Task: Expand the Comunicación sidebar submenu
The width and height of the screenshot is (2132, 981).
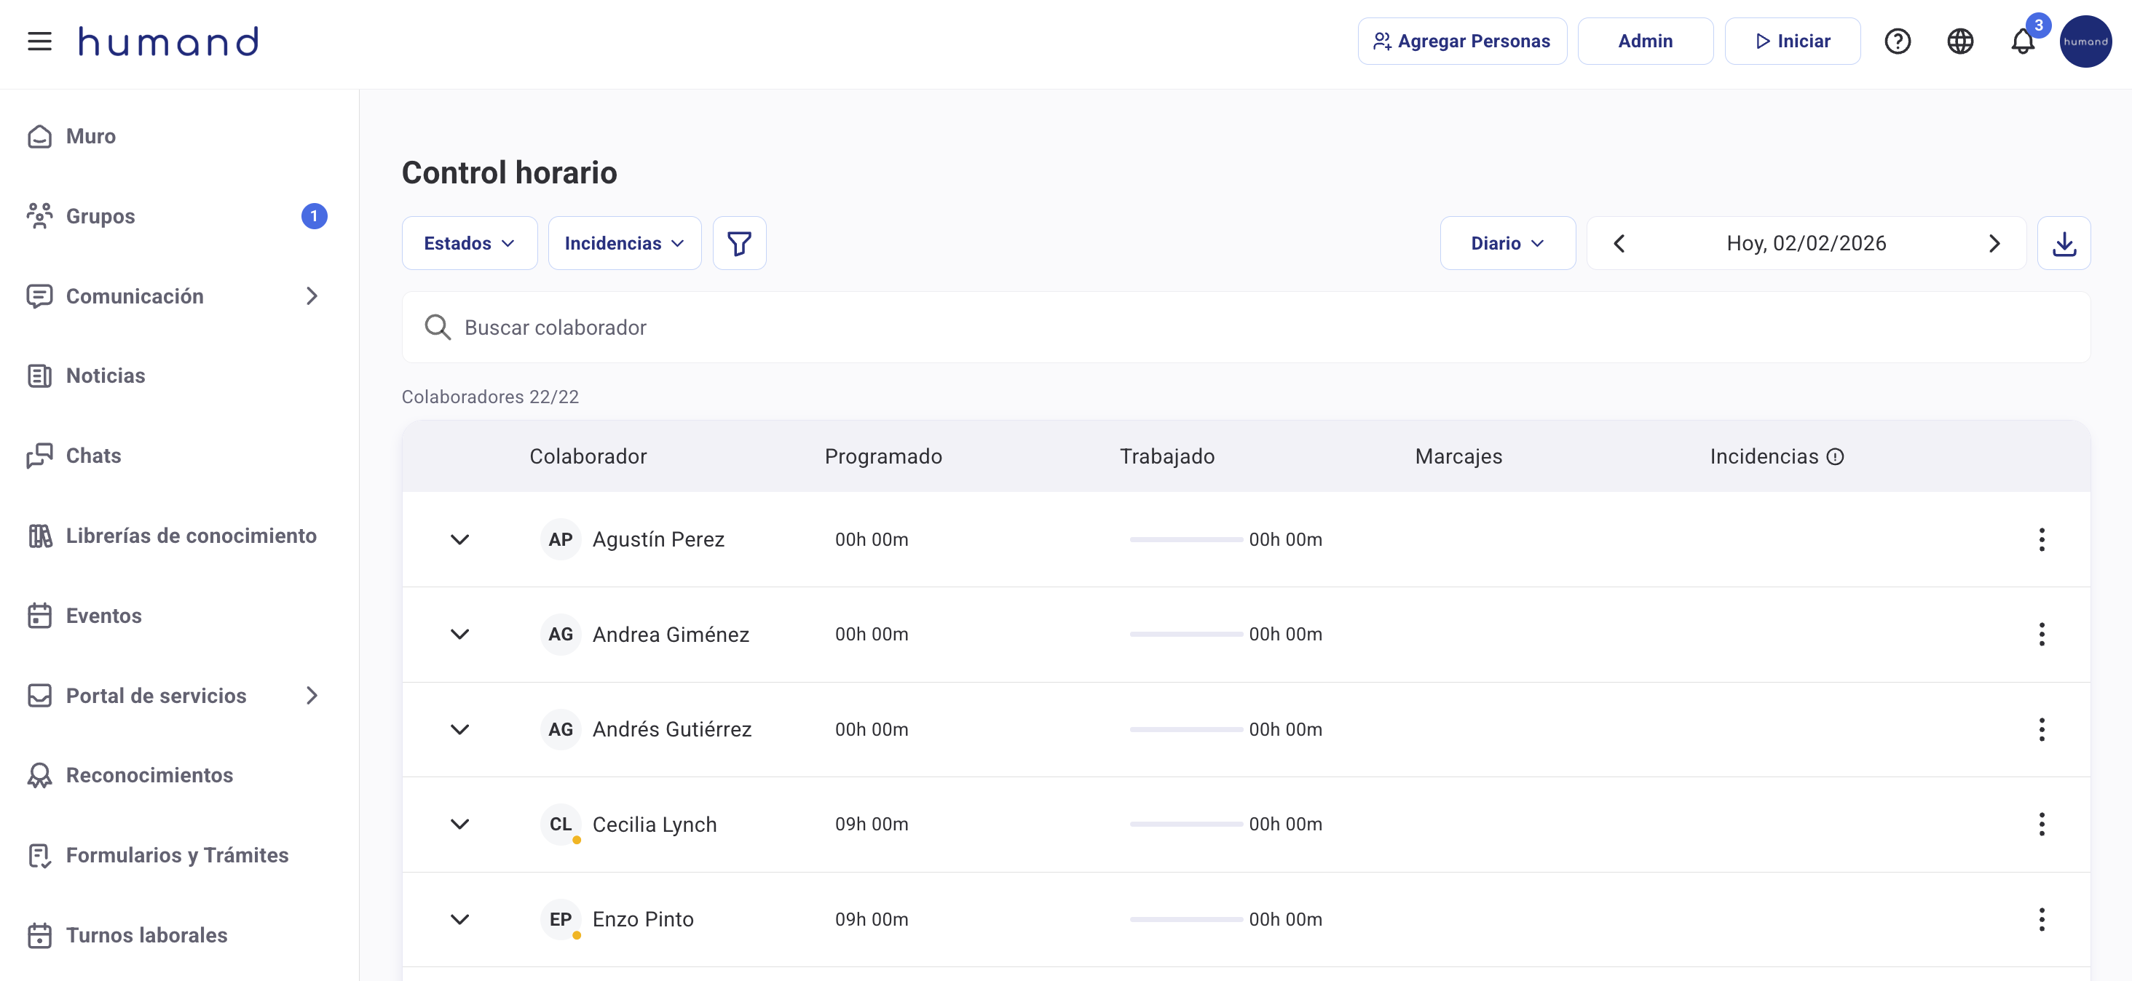Action: 311,296
